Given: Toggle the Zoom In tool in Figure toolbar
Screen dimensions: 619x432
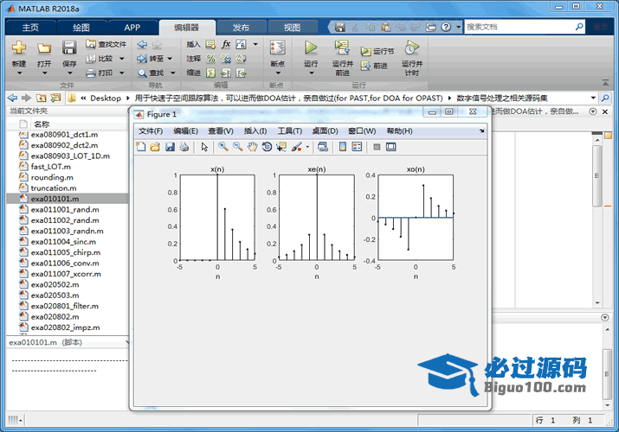Looking at the screenshot, I should pos(223,147).
